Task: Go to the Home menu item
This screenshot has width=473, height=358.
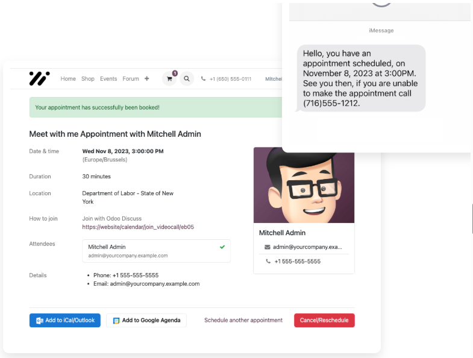Action: [68, 79]
